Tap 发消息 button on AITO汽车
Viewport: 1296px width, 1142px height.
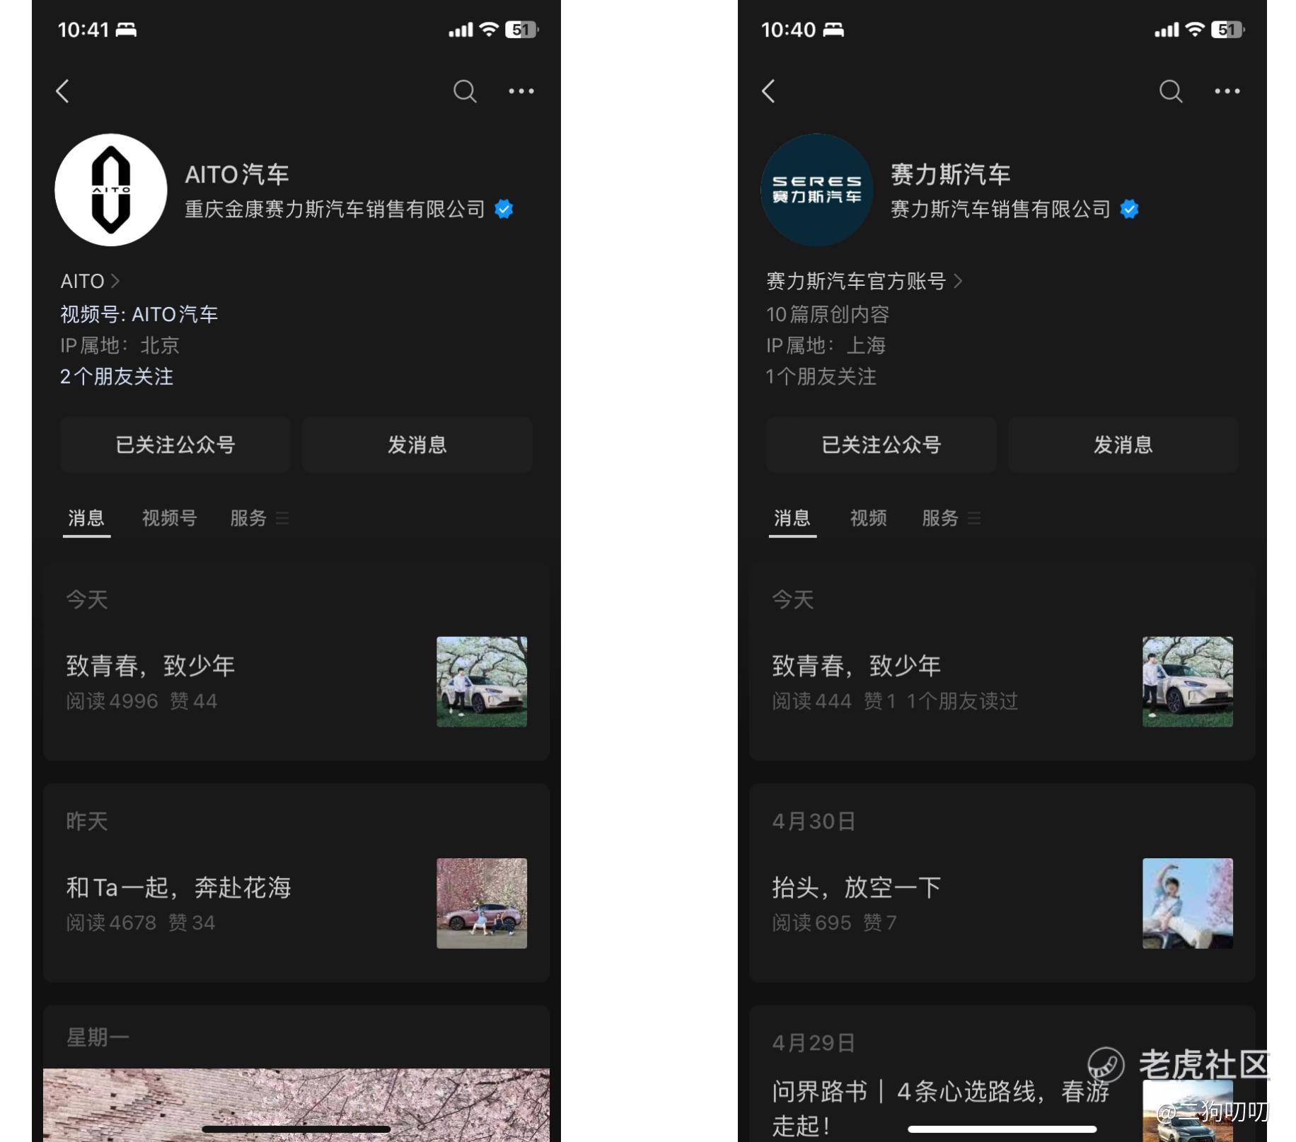pyautogui.click(x=417, y=444)
